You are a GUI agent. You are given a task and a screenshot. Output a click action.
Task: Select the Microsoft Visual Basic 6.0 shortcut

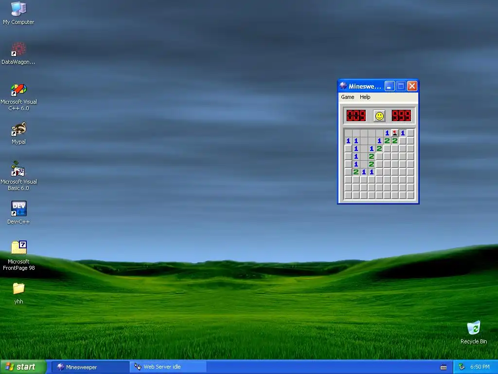coord(18,176)
